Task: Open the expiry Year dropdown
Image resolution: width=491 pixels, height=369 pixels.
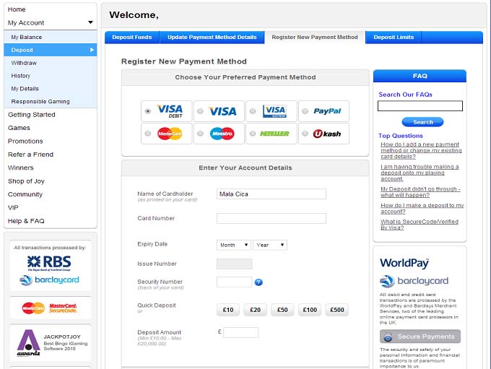Action: point(270,245)
